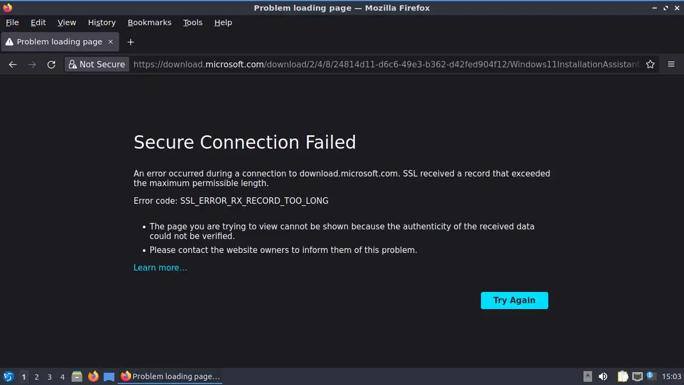This screenshot has height=385, width=684.
Task: Click the URL address field
Action: (x=385, y=64)
